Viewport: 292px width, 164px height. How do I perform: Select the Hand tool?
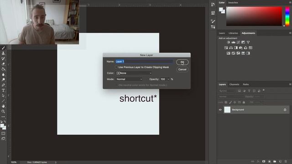tap(3, 106)
